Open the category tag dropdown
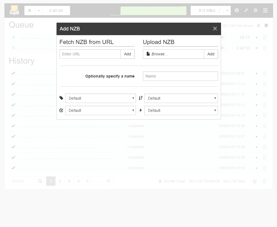This screenshot has width=277, height=227. 100,98
